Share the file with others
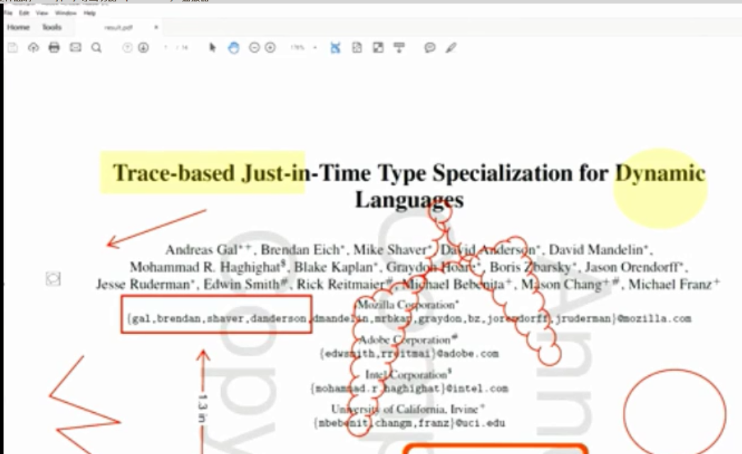This screenshot has height=454, width=742. click(x=33, y=48)
